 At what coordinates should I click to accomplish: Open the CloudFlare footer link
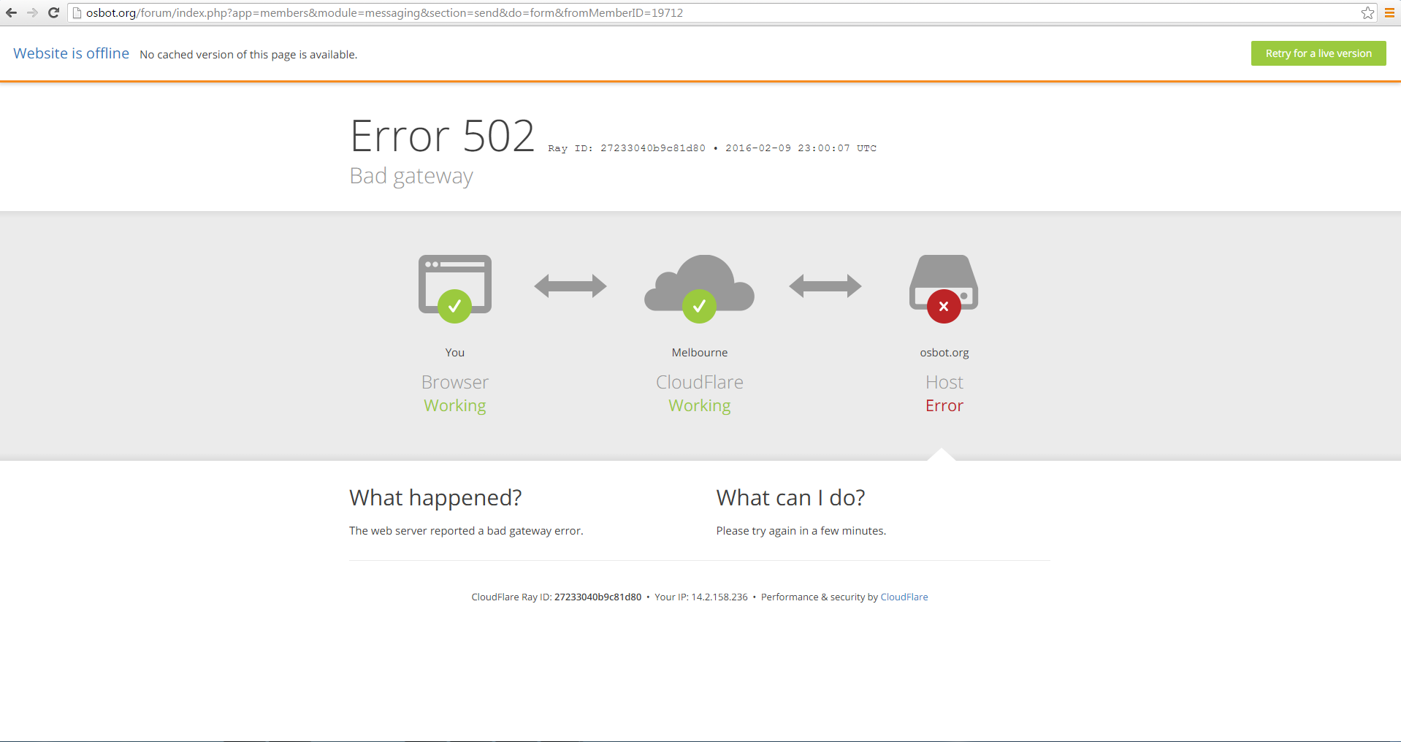904,597
